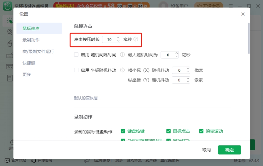Increase 最大随机时间 value with up arrow
Image resolution: width=263 pixels, height=166 pixels.
click(177, 53)
